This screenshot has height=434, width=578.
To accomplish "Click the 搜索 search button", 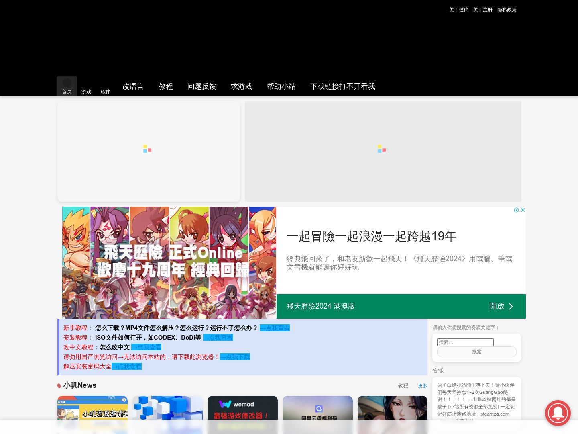I will [x=477, y=352].
